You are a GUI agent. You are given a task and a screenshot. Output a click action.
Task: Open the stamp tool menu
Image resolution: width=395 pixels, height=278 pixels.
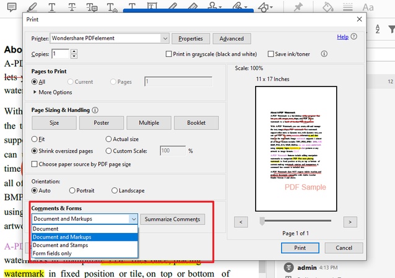[214, 6]
